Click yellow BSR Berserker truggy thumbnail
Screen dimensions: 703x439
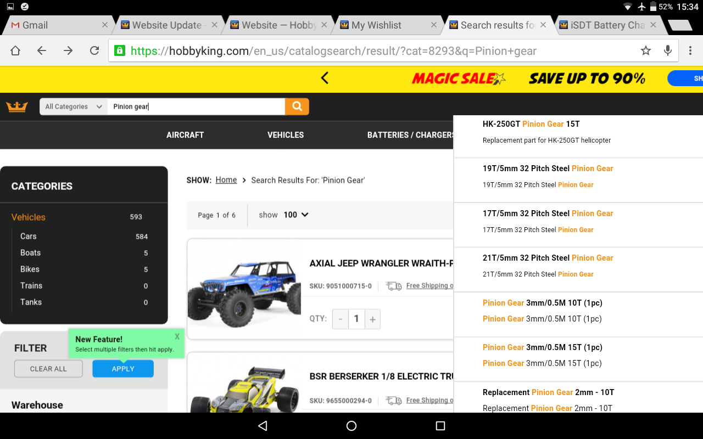click(245, 390)
